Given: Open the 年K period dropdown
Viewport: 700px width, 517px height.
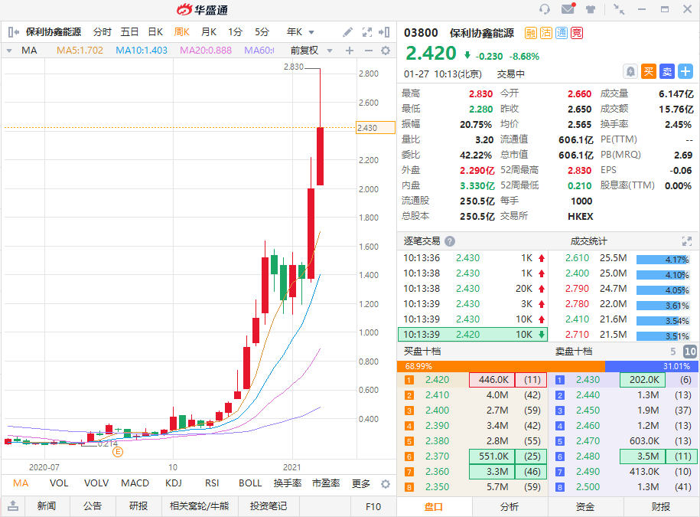Looking at the screenshot, I should click(x=300, y=32).
